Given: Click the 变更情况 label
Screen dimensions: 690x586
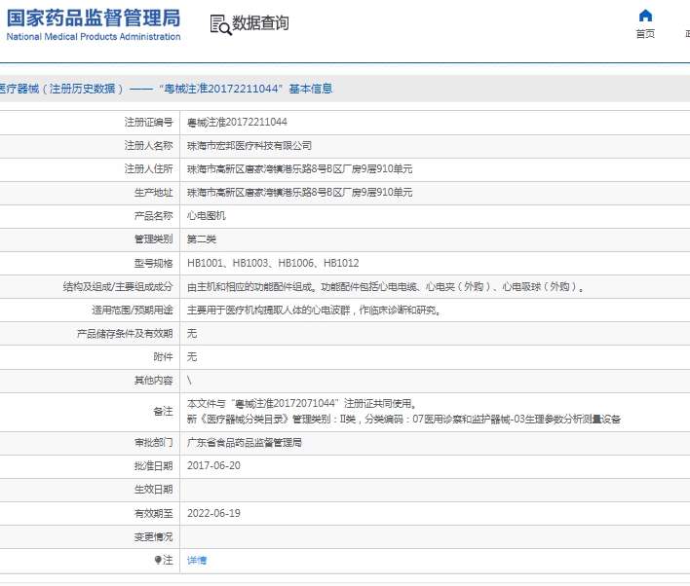Looking at the screenshot, I should 154,536.
